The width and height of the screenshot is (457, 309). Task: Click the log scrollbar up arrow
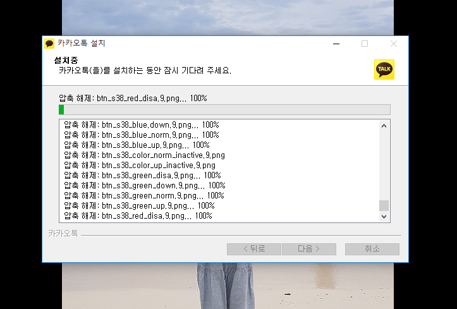[x=384, y=126]
